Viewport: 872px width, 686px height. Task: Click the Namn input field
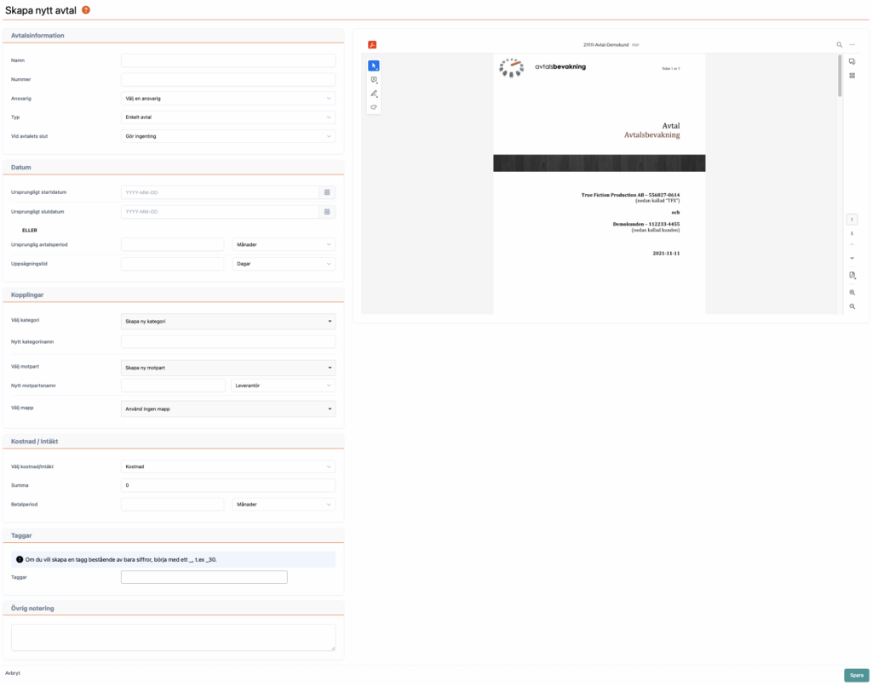coord(228,61)
